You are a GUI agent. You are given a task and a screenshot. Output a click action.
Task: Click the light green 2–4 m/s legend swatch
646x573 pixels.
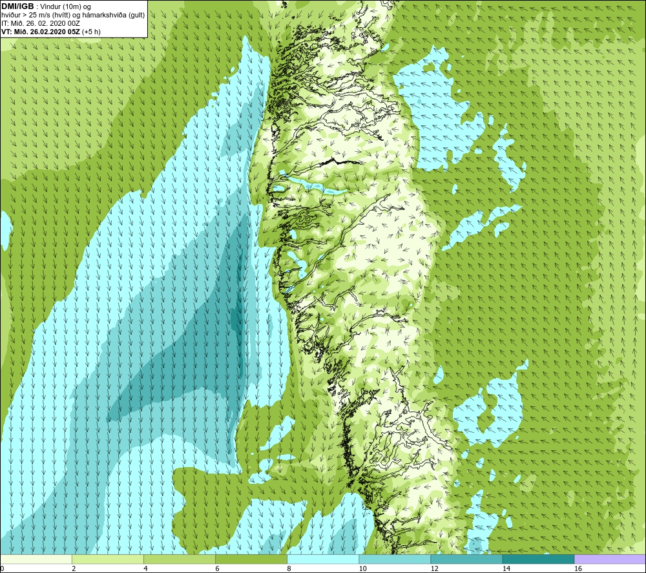(x=108, y=559)
